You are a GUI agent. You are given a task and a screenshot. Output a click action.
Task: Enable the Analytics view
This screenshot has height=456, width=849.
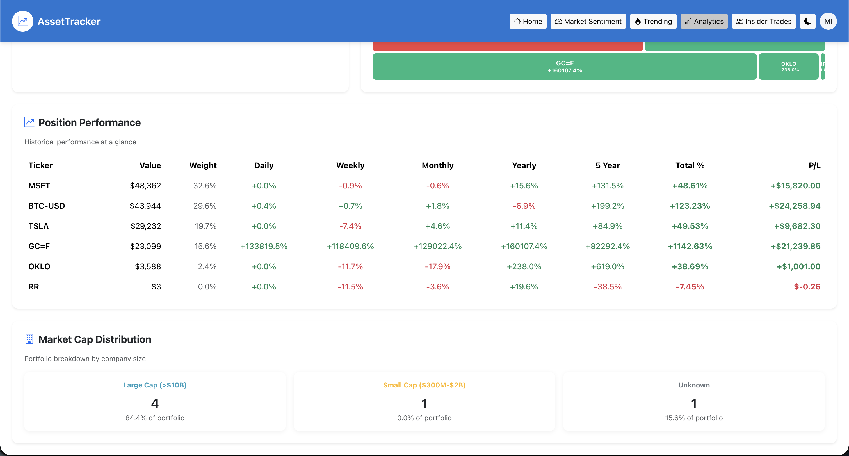(704, 21)
